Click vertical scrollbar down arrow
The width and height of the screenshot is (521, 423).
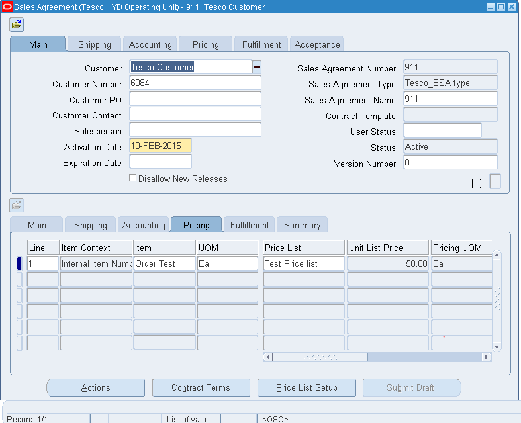tap(497, 347)
